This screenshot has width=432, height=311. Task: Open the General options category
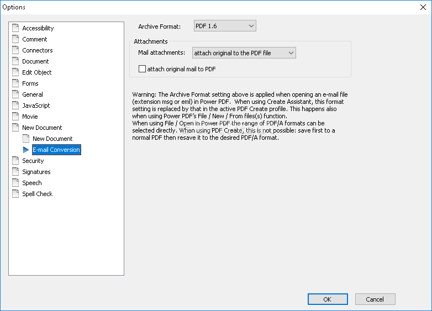click(33, 94)
